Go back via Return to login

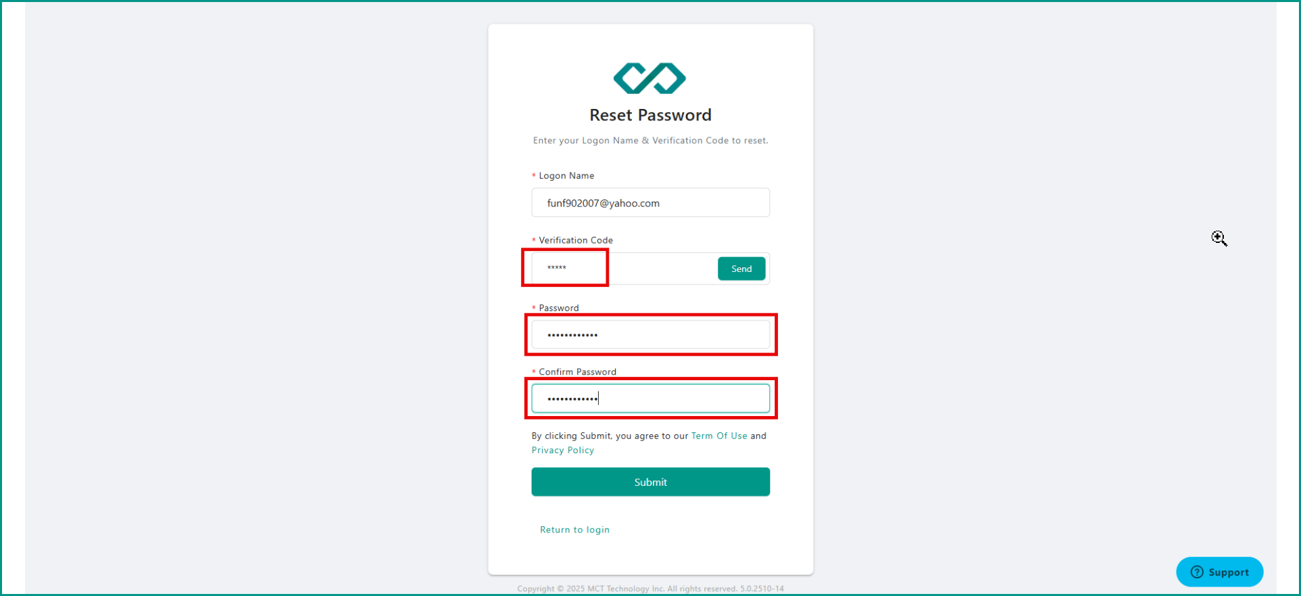coord(574,530)
